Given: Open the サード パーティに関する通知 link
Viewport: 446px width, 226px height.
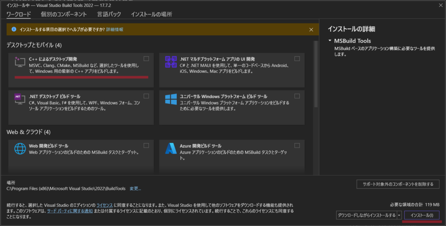Looking at the screenshot, I should click(70, 211).
